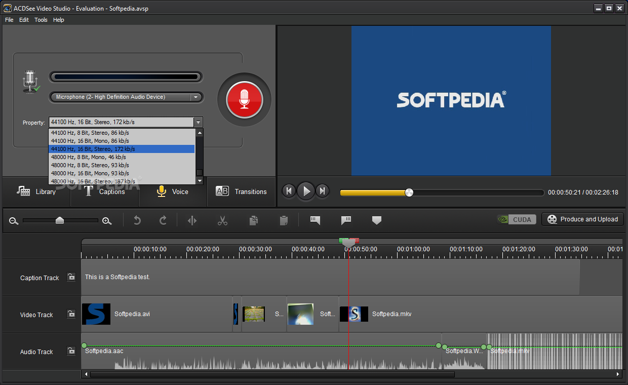Undo the last action
This screenshot has width=628, height=385.
(137, 220)
